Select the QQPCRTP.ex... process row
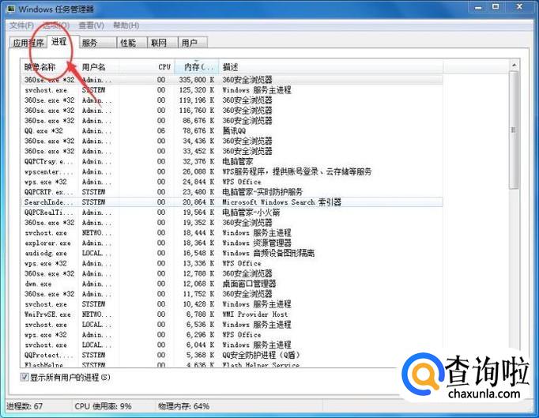The image size is (539, 418). (x=232, y=192)
